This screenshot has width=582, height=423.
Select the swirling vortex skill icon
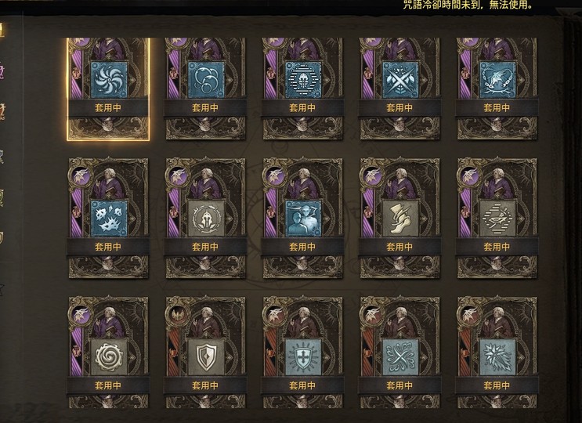click(x=109, y=80)
